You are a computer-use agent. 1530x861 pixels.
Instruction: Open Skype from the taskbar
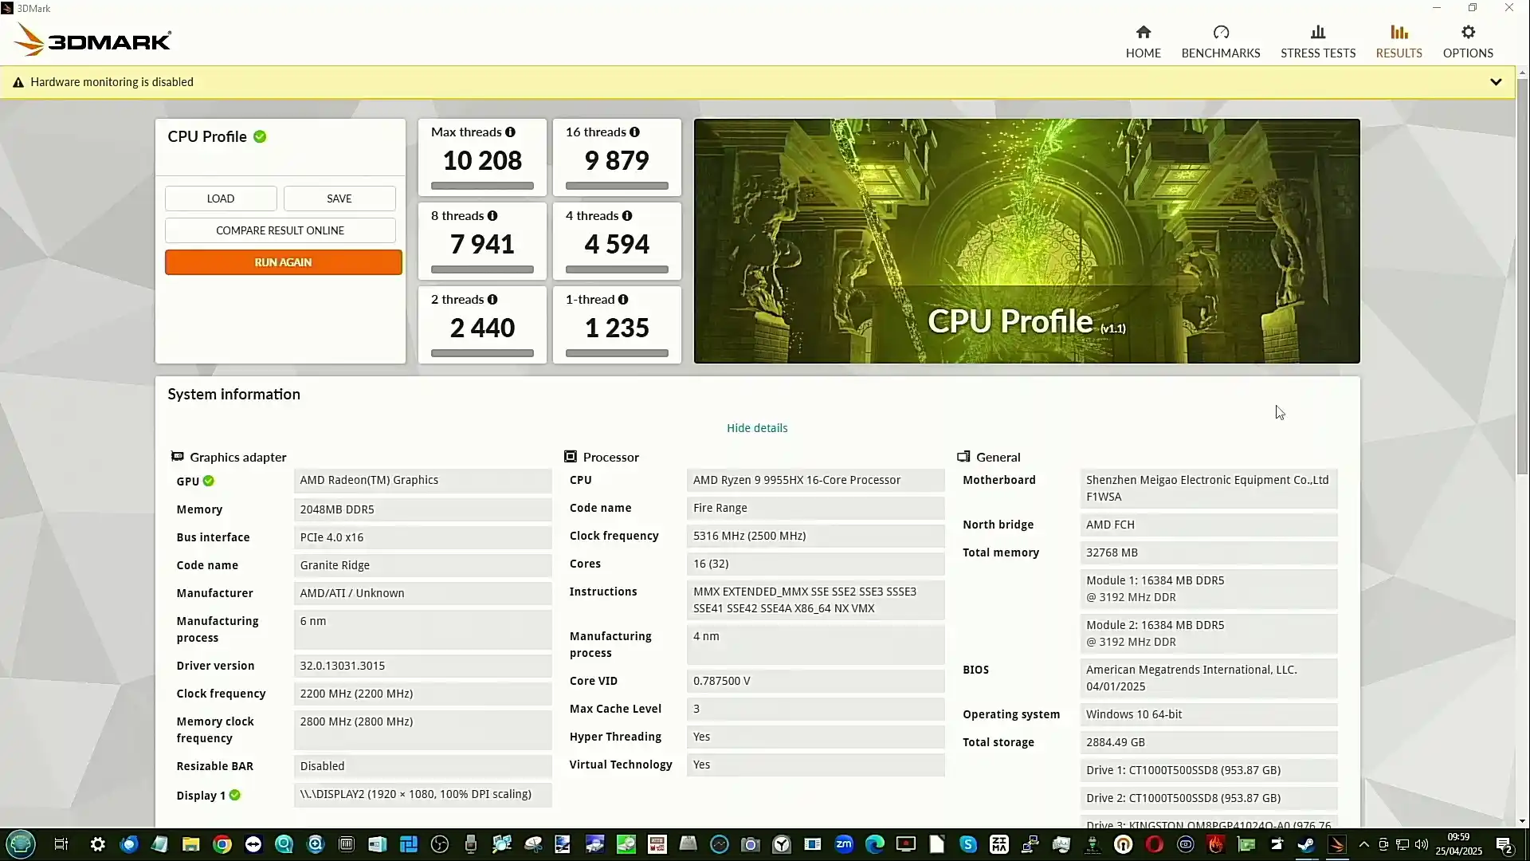pos(968,844)
